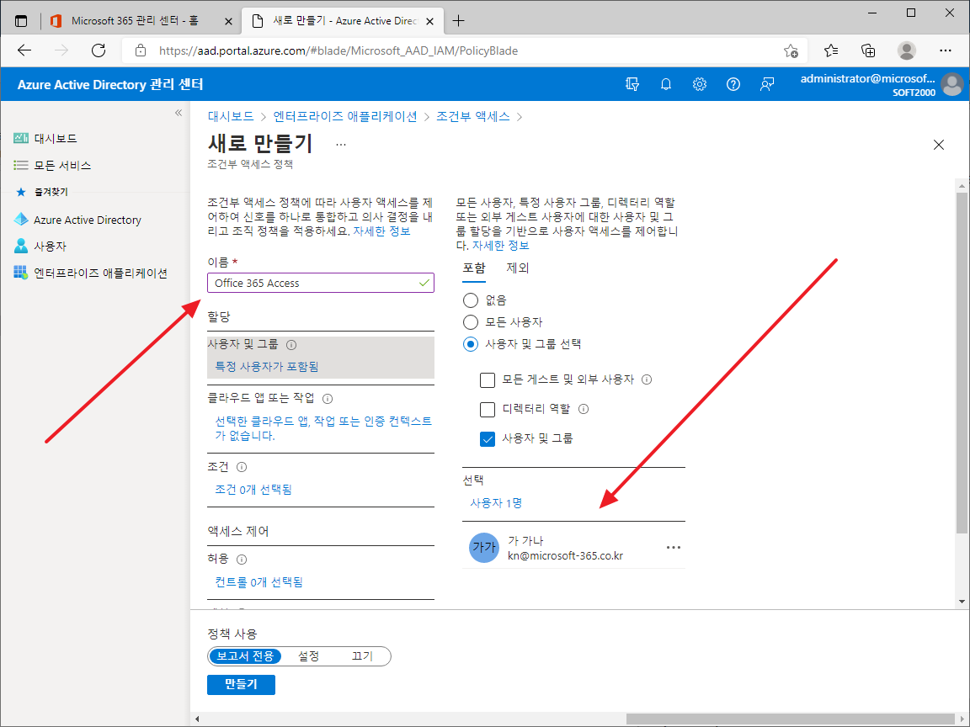Check 모든 게스트 및 외부 사용자
Viewport: 970px width, 727px height.
click(488, 379)
